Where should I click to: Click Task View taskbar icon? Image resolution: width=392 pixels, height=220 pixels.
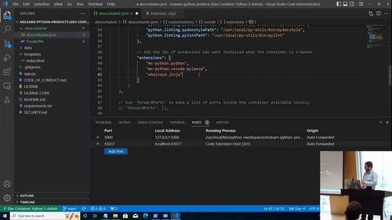(x=95, y=216)
